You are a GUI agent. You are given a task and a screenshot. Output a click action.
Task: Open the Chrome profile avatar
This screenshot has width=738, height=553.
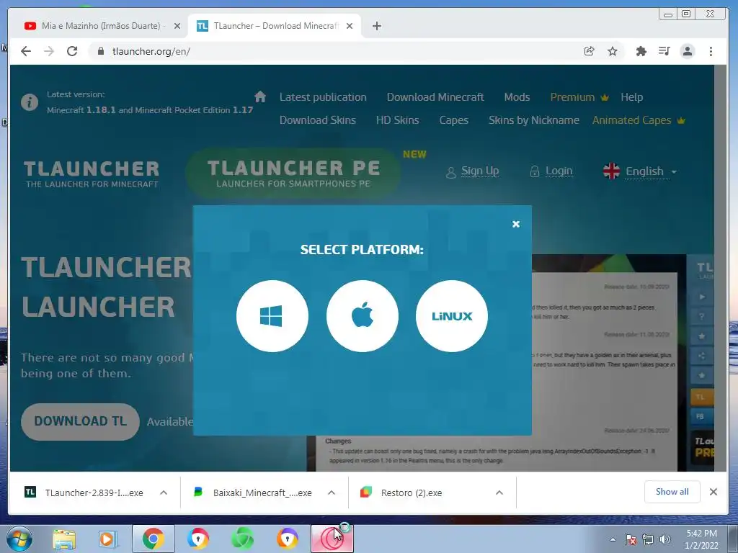(687, 51)
